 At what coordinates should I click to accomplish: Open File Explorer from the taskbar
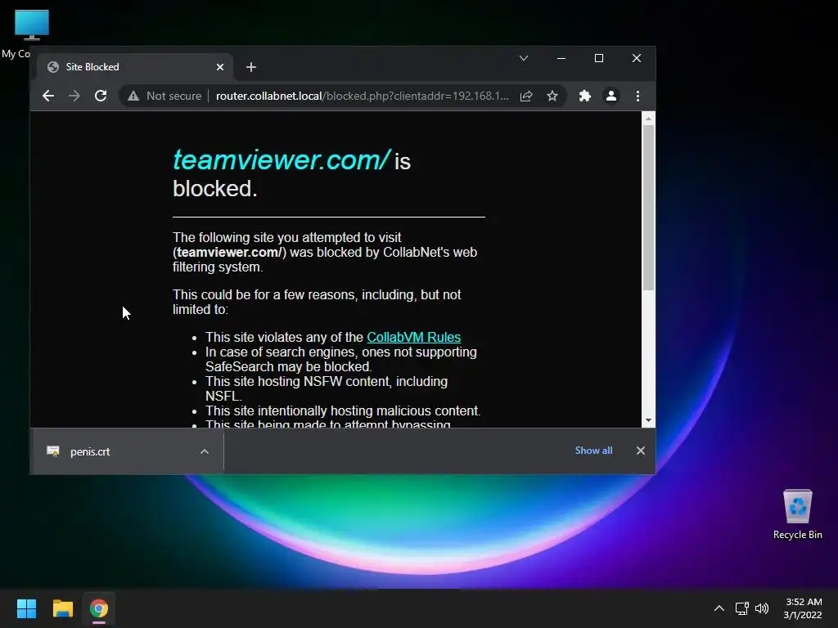point(62,608)
